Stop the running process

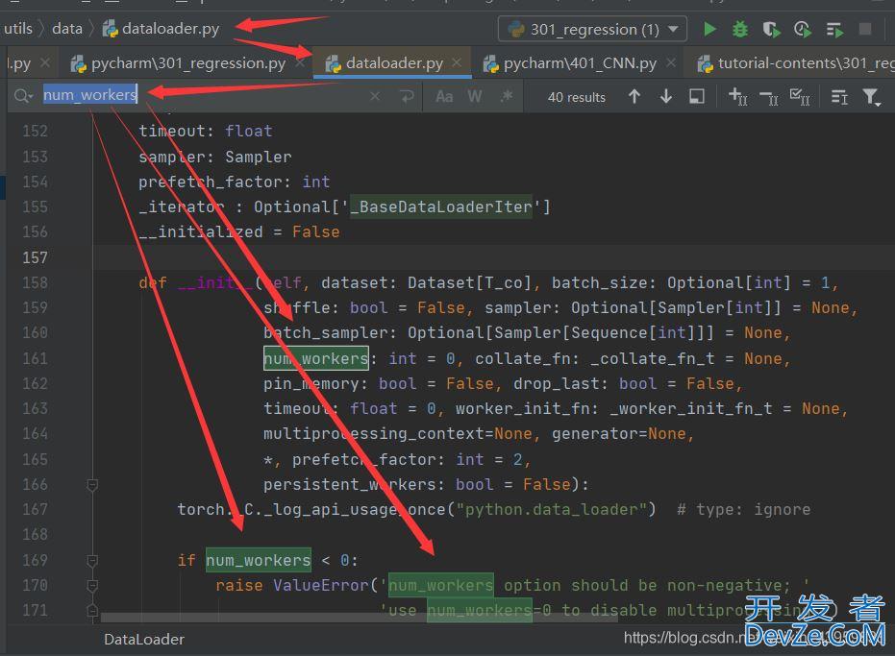click(x=865, y=29)
